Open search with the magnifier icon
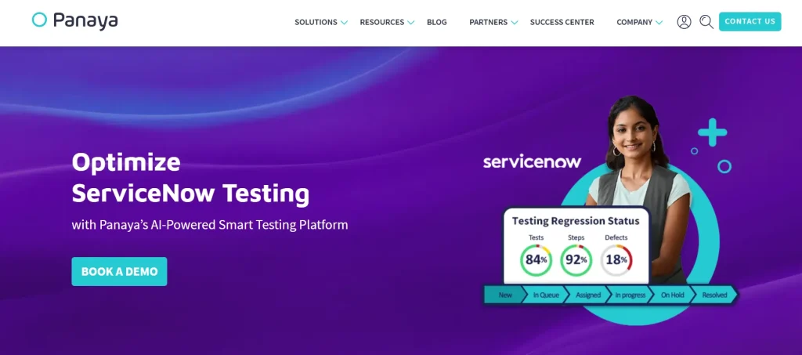802x355 pixels. tap(706, 21)
